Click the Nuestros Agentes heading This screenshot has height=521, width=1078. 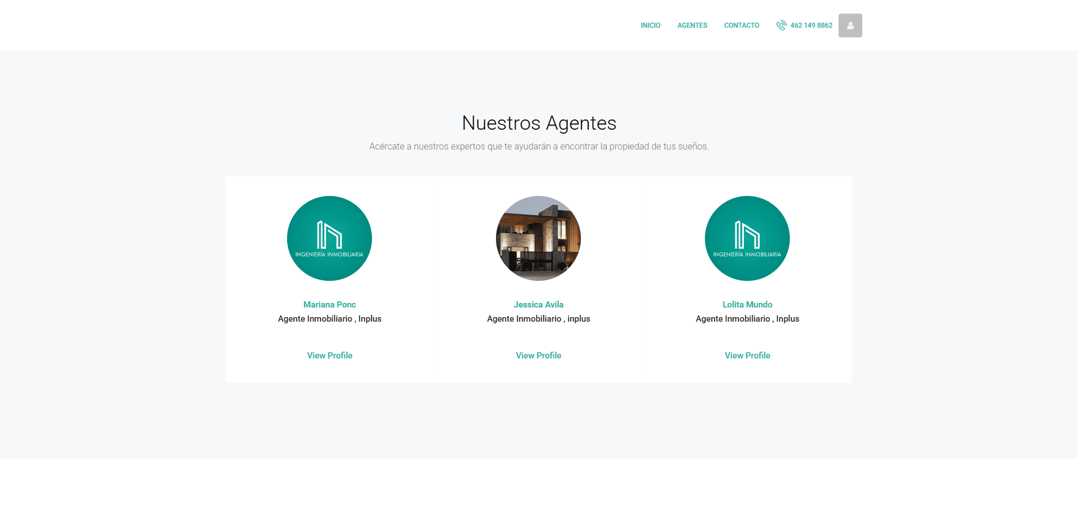click(538, 123)
